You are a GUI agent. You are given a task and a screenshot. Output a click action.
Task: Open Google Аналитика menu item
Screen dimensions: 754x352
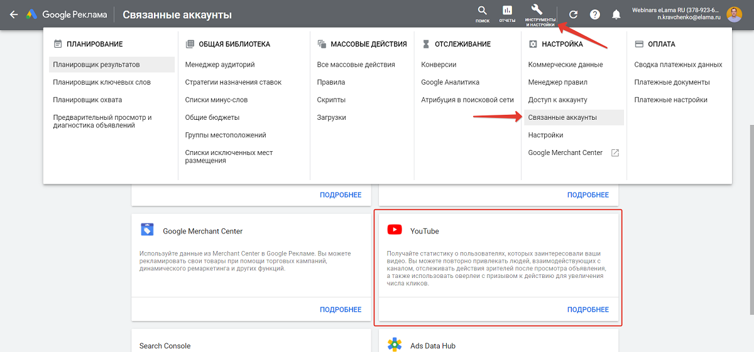tap(450, 82)
